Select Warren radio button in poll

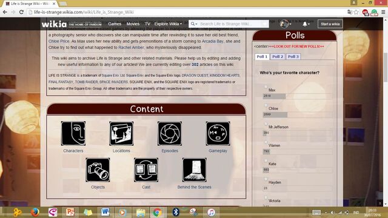point(266,142)
